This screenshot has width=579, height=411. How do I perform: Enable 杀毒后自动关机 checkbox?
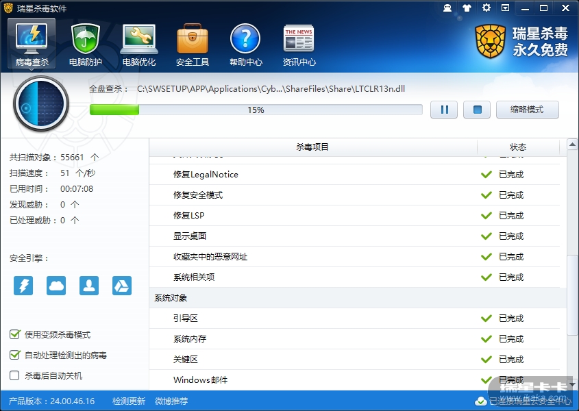click(x=15, y=375)
